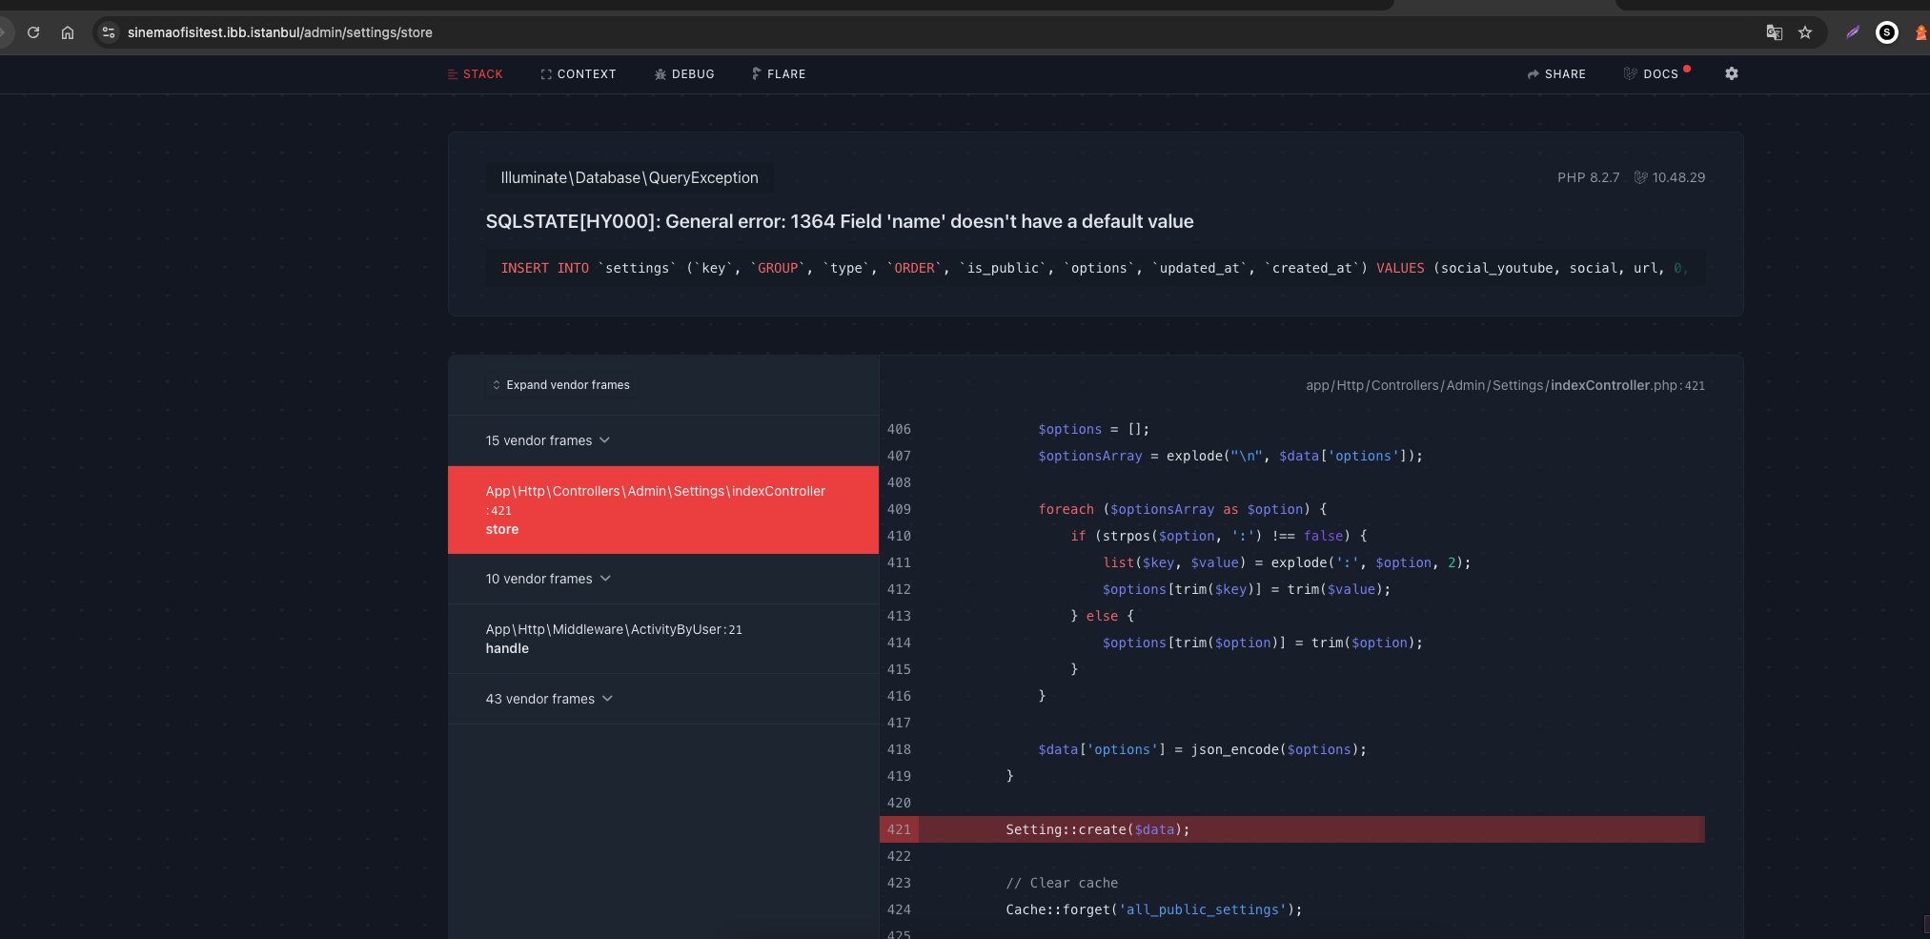Open the DOCS link
1930x939 pixels.
1652,74
